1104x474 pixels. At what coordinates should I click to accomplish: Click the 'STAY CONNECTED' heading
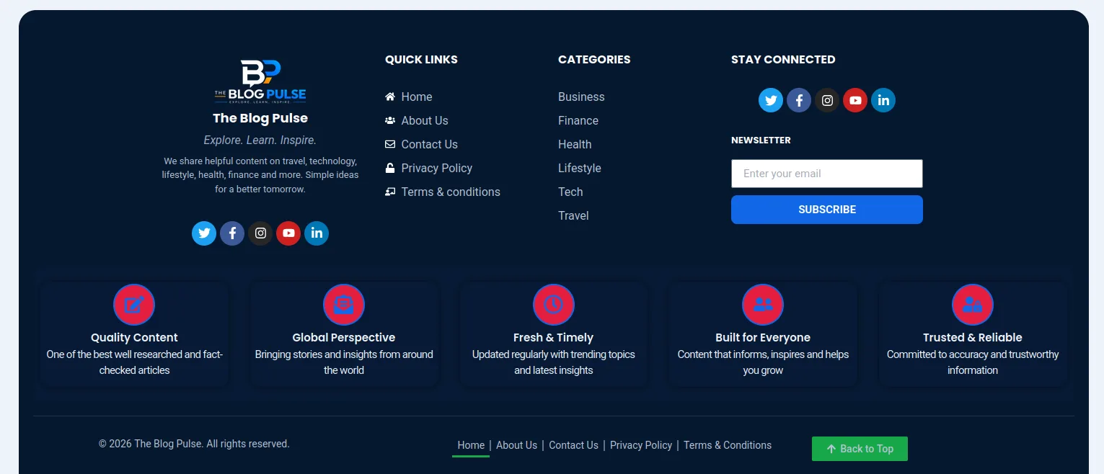click(783, 59)
